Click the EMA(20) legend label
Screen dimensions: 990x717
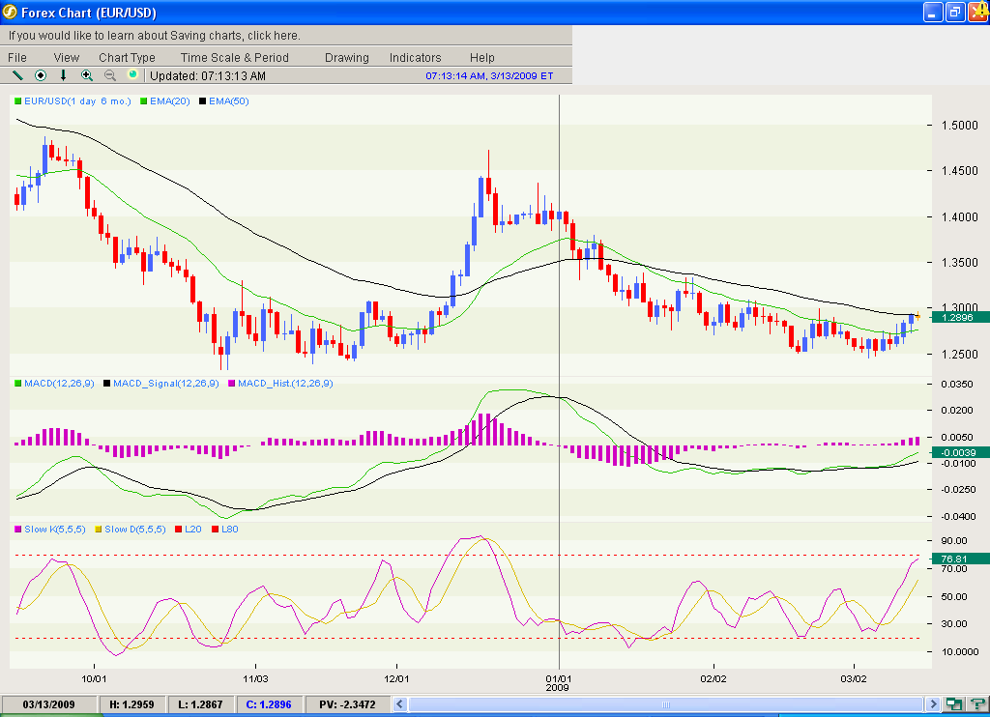coord(170,101)
